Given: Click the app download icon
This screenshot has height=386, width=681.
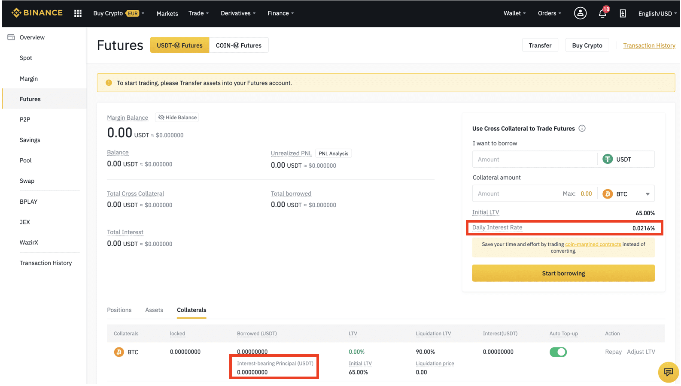Looking at the screenshot, I should click(x=623, y=13).
